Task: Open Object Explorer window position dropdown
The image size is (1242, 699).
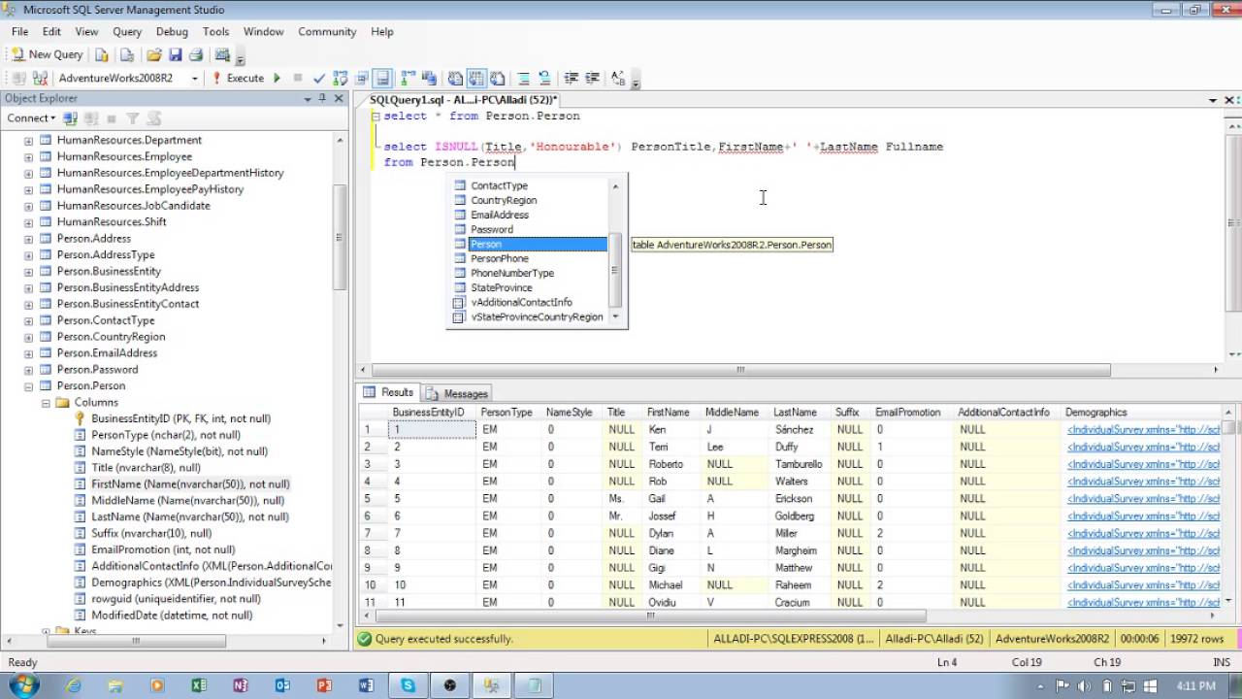Action: (x=308, y=98)
